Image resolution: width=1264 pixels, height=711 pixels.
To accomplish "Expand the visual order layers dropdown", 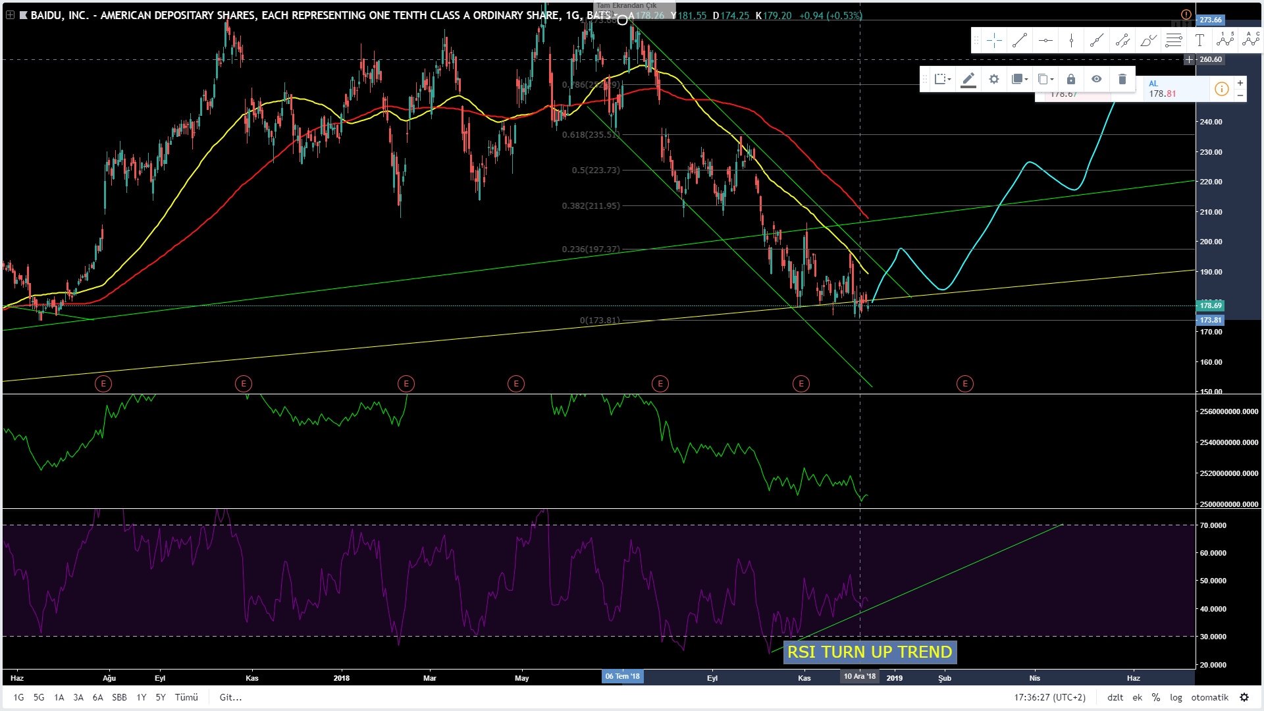I will [1020, 80].
